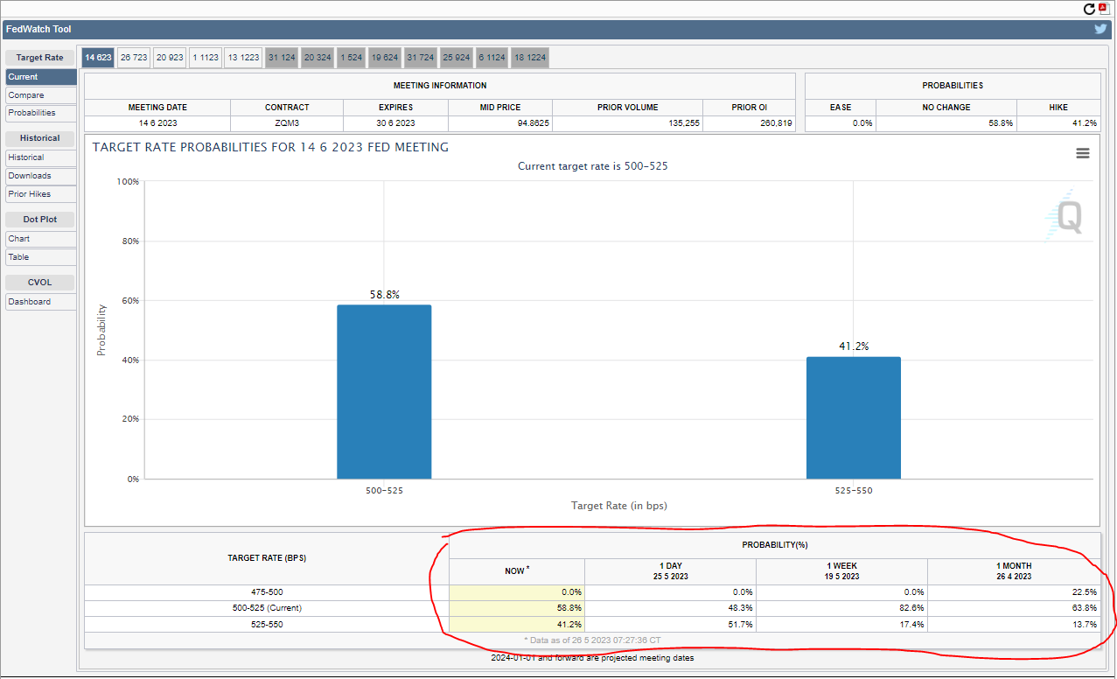Viewport: 1117px width, 679px height.
Task: Click the 525-550 row label in the table
Action: pos(267,625)
